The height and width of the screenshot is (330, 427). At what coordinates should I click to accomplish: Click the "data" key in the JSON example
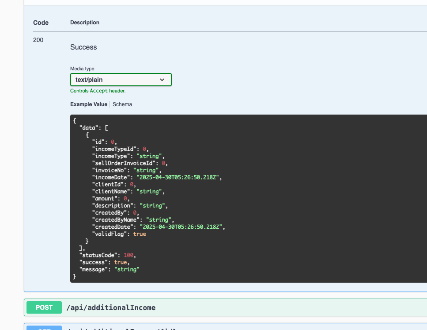click(90, 128)
